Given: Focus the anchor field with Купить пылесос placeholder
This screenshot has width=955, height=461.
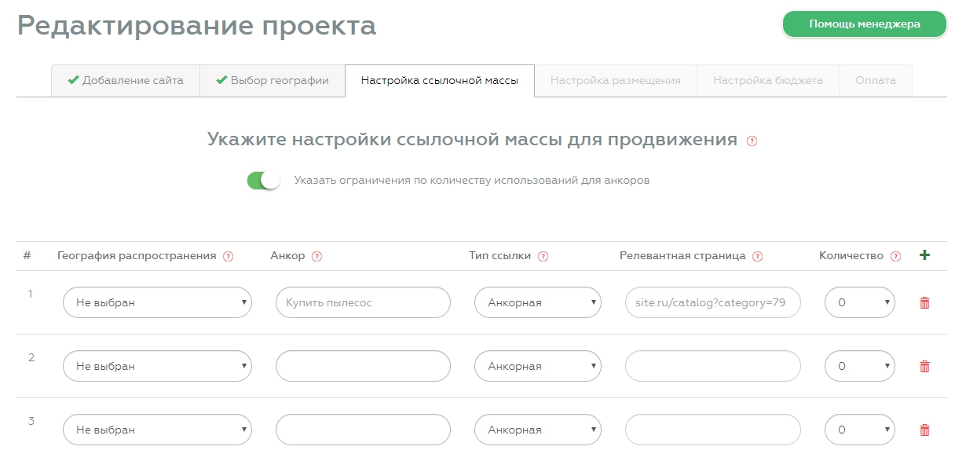Looking at the screenshot, I should (x=363, y=302).
